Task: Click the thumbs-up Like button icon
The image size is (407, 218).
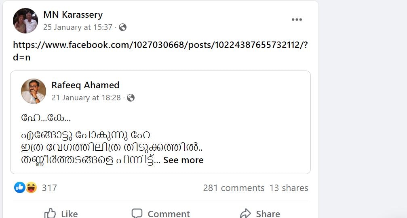Action: click(x=50, y=213)
